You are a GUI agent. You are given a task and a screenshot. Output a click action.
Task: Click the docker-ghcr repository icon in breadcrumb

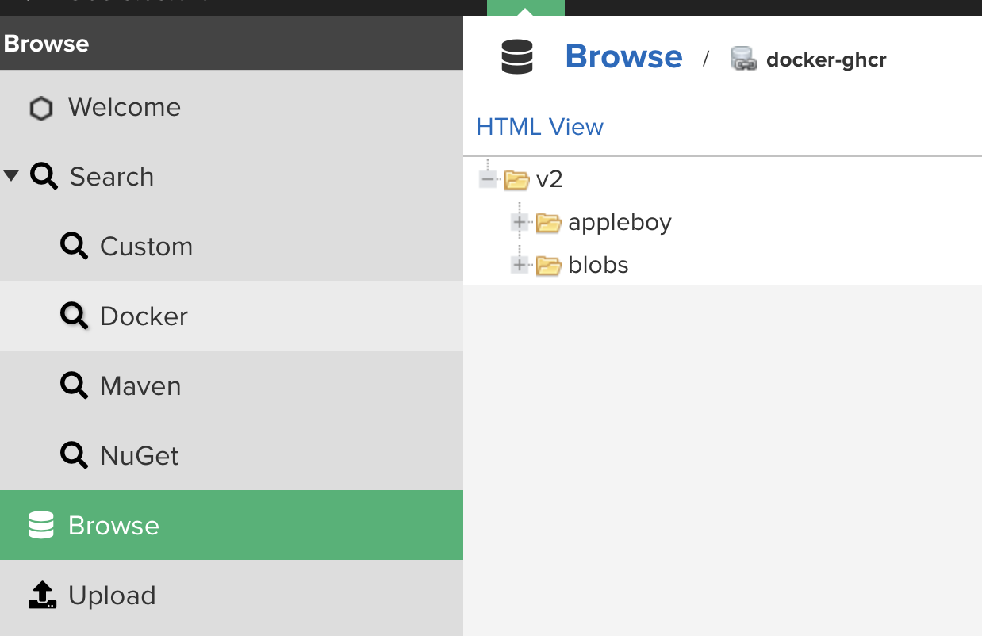coord(743,59)
